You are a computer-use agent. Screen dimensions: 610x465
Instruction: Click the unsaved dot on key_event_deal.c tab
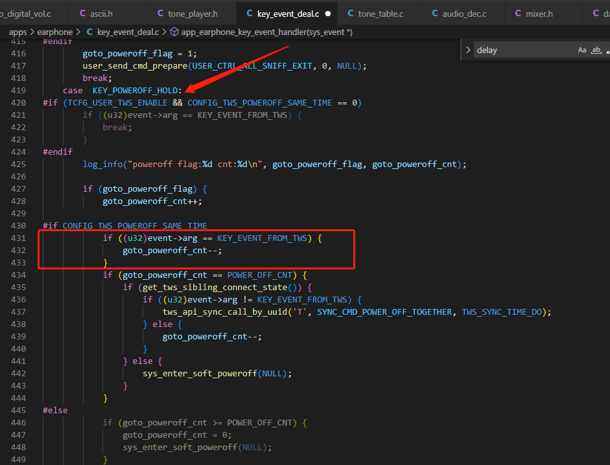pyautogui.click(x=328, y=14)
